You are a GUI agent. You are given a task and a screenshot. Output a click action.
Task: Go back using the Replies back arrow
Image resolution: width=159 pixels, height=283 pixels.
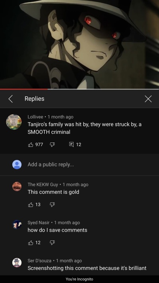[x=11, y=99]
